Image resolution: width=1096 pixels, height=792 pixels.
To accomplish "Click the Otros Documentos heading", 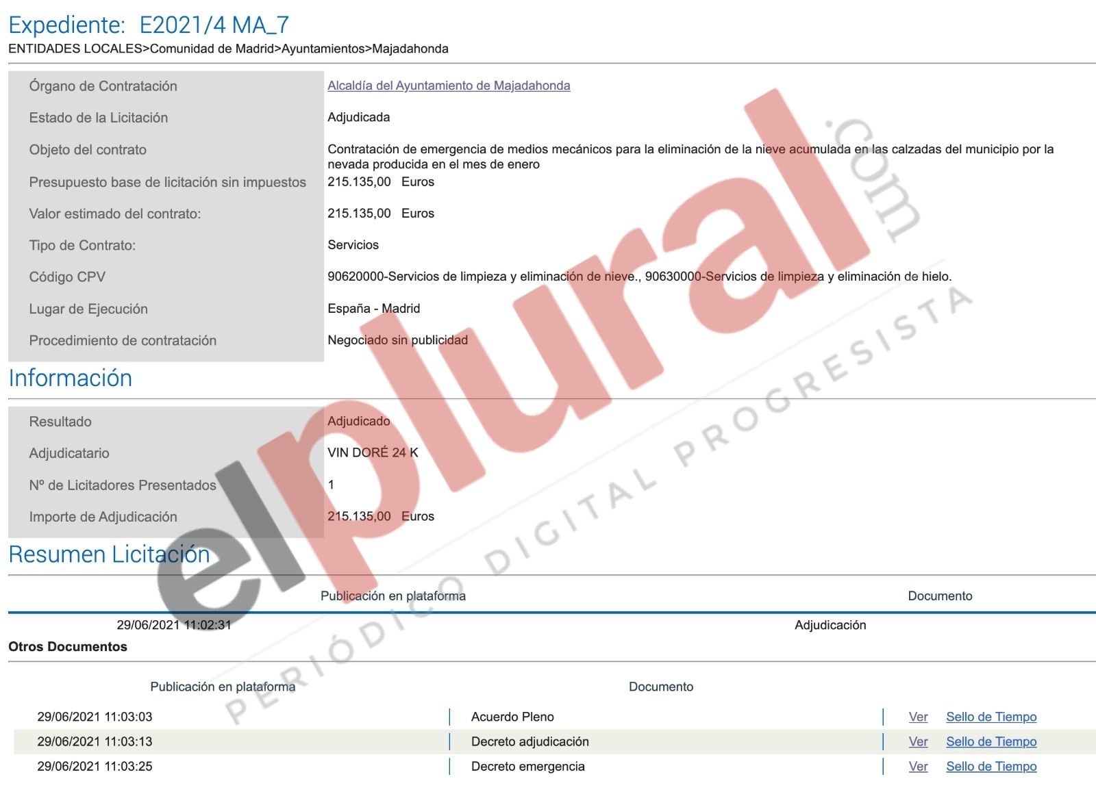I will (68, 647).
